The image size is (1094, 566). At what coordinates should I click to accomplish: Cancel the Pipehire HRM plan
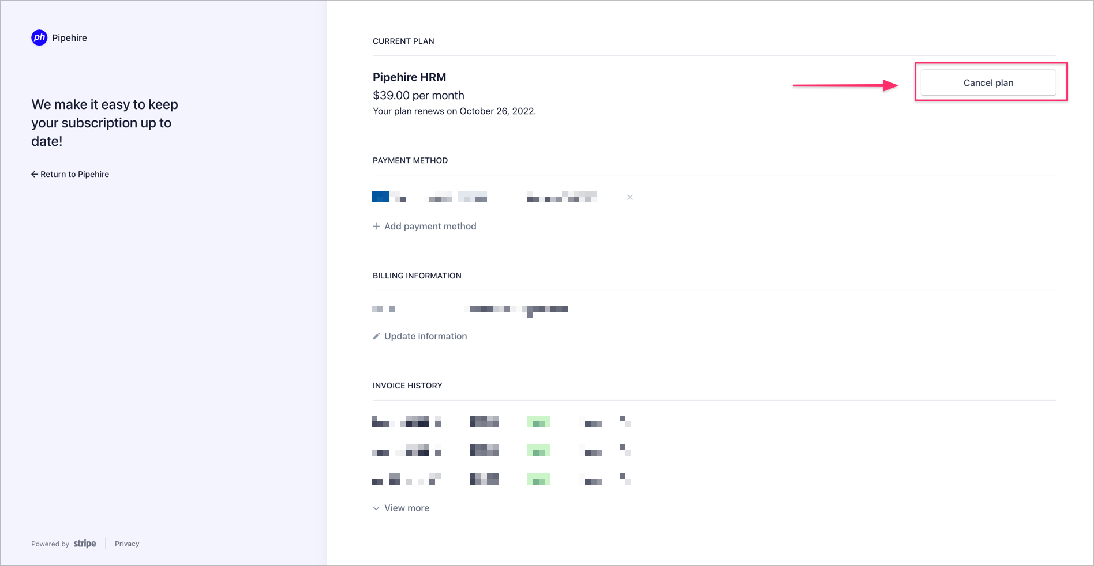(x=988, y=82)
